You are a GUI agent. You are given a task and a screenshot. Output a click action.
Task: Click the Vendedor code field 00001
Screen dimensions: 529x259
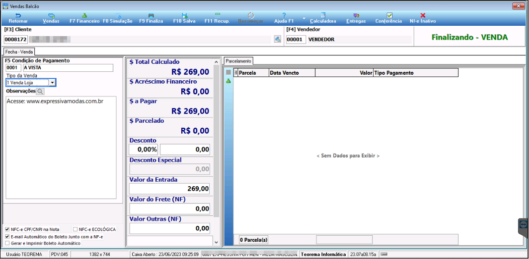[x=296, y=39]
